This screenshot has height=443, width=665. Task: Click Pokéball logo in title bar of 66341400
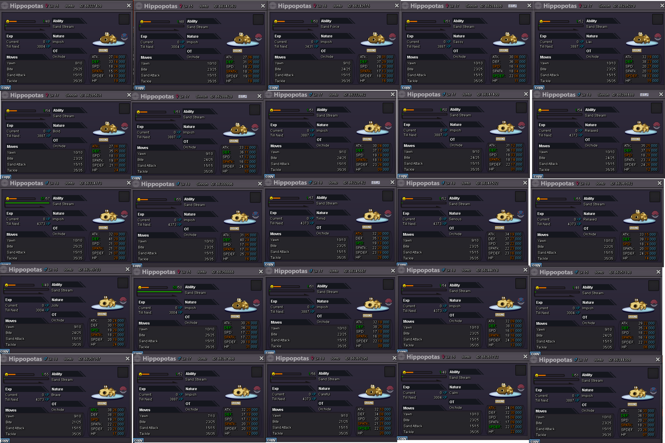[402, 94]
